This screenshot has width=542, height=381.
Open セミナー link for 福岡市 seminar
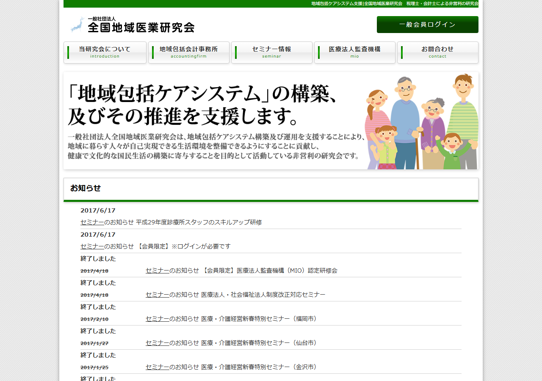point(158,319)
